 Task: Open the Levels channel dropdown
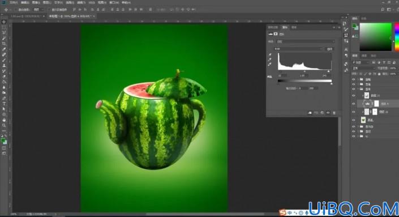coord(298,49)
